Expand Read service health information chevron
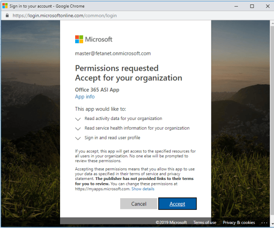274x228 pixels. [x=78, y=128]
